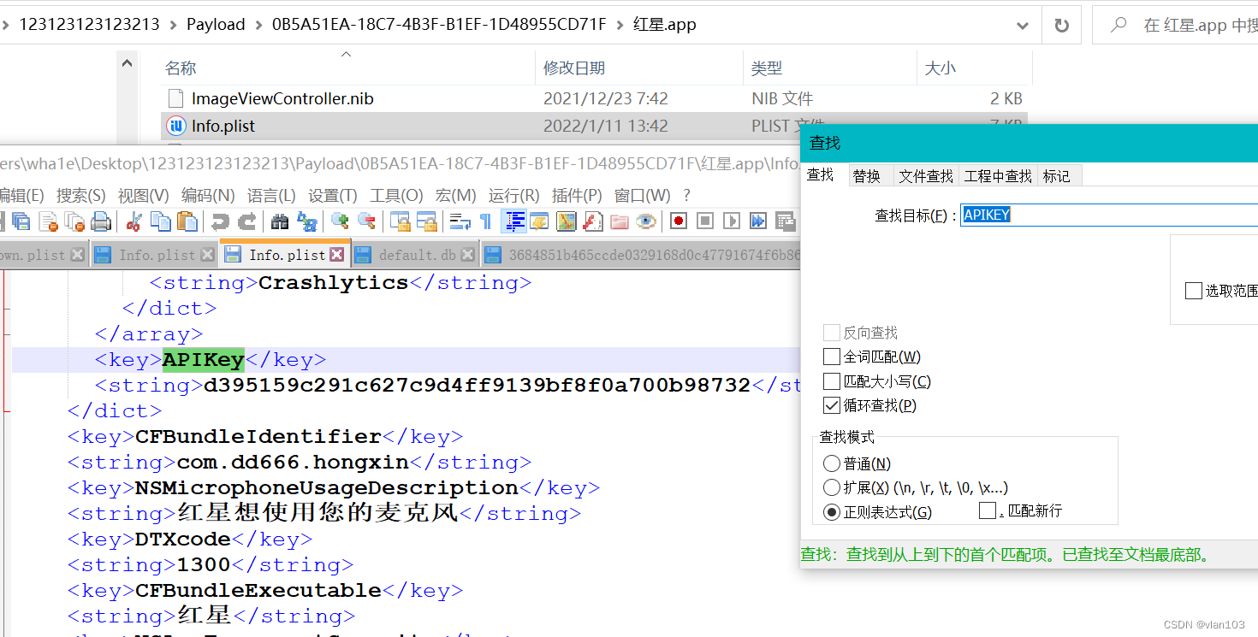This screenshot has width=1258, height=637.
Task: Close the default.db document tab
Action: [468, 255]
